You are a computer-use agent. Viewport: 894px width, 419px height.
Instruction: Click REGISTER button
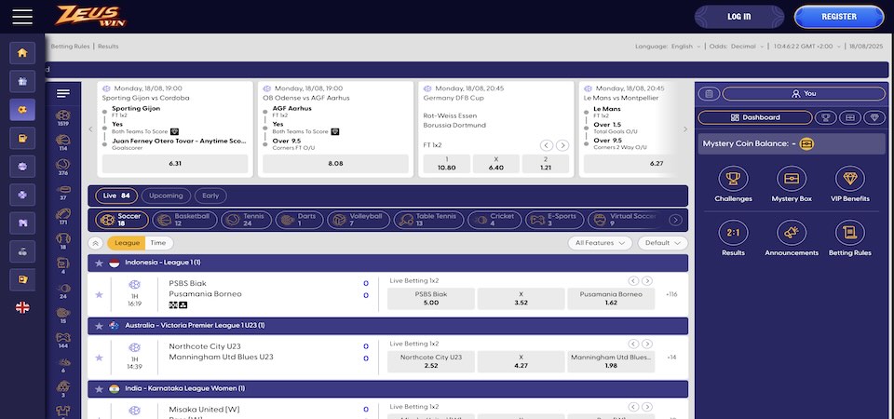click(839, 17)
